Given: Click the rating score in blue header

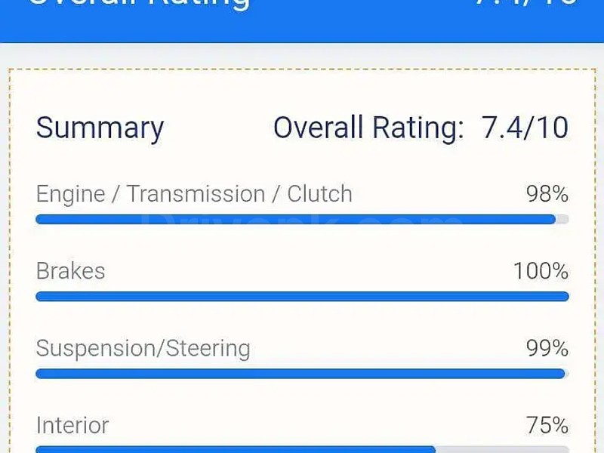Looking at the screenshot, I should 526,4.
